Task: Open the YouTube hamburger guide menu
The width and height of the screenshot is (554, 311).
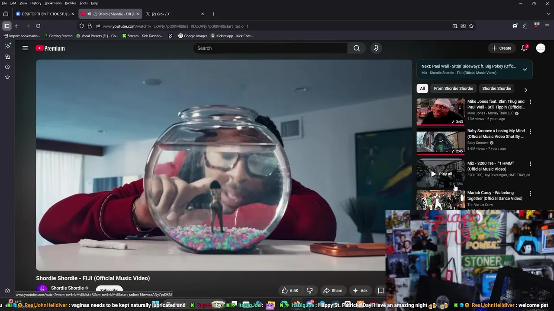Action: point(25,48)
